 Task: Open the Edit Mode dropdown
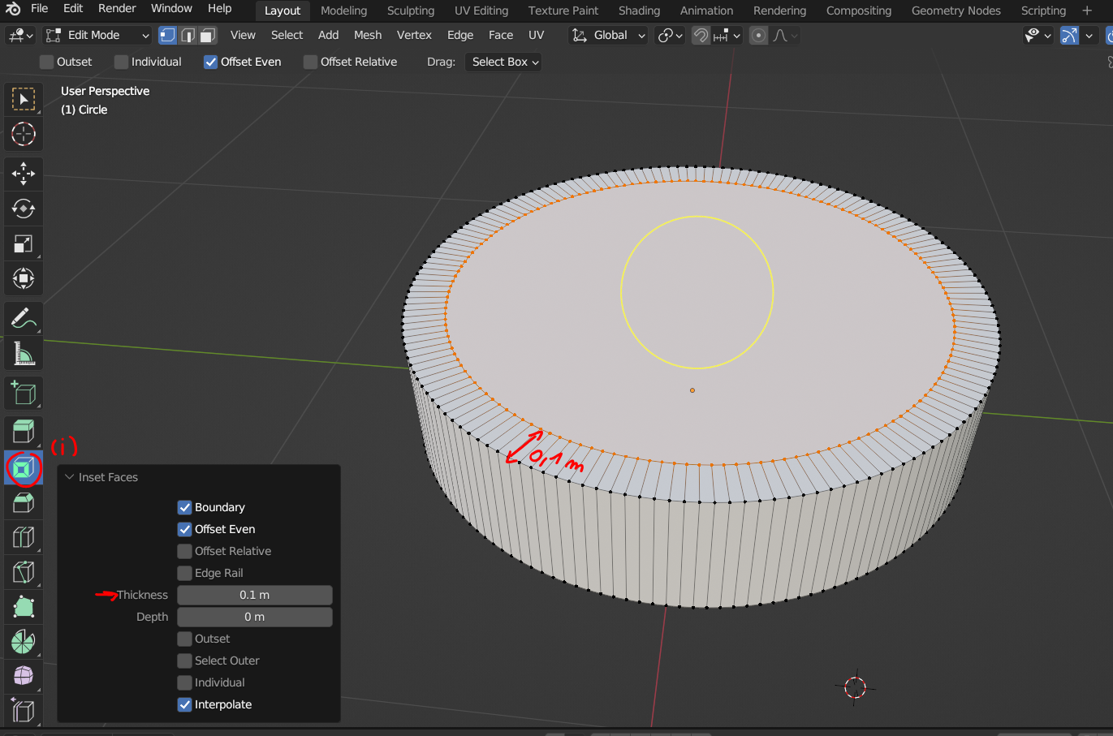pyautogui.click(x=97, y=35)
